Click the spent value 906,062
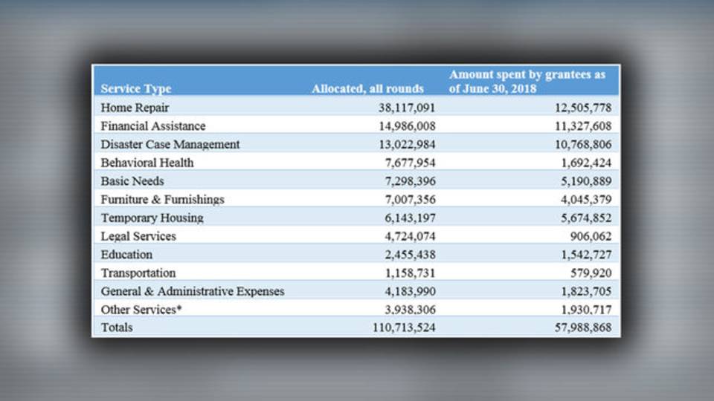714x401 pixels. point(591,236)
